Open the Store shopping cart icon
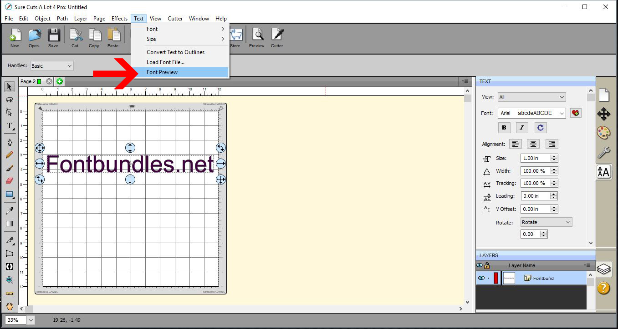Screen dimensions: 618x329 pos(235,37)
